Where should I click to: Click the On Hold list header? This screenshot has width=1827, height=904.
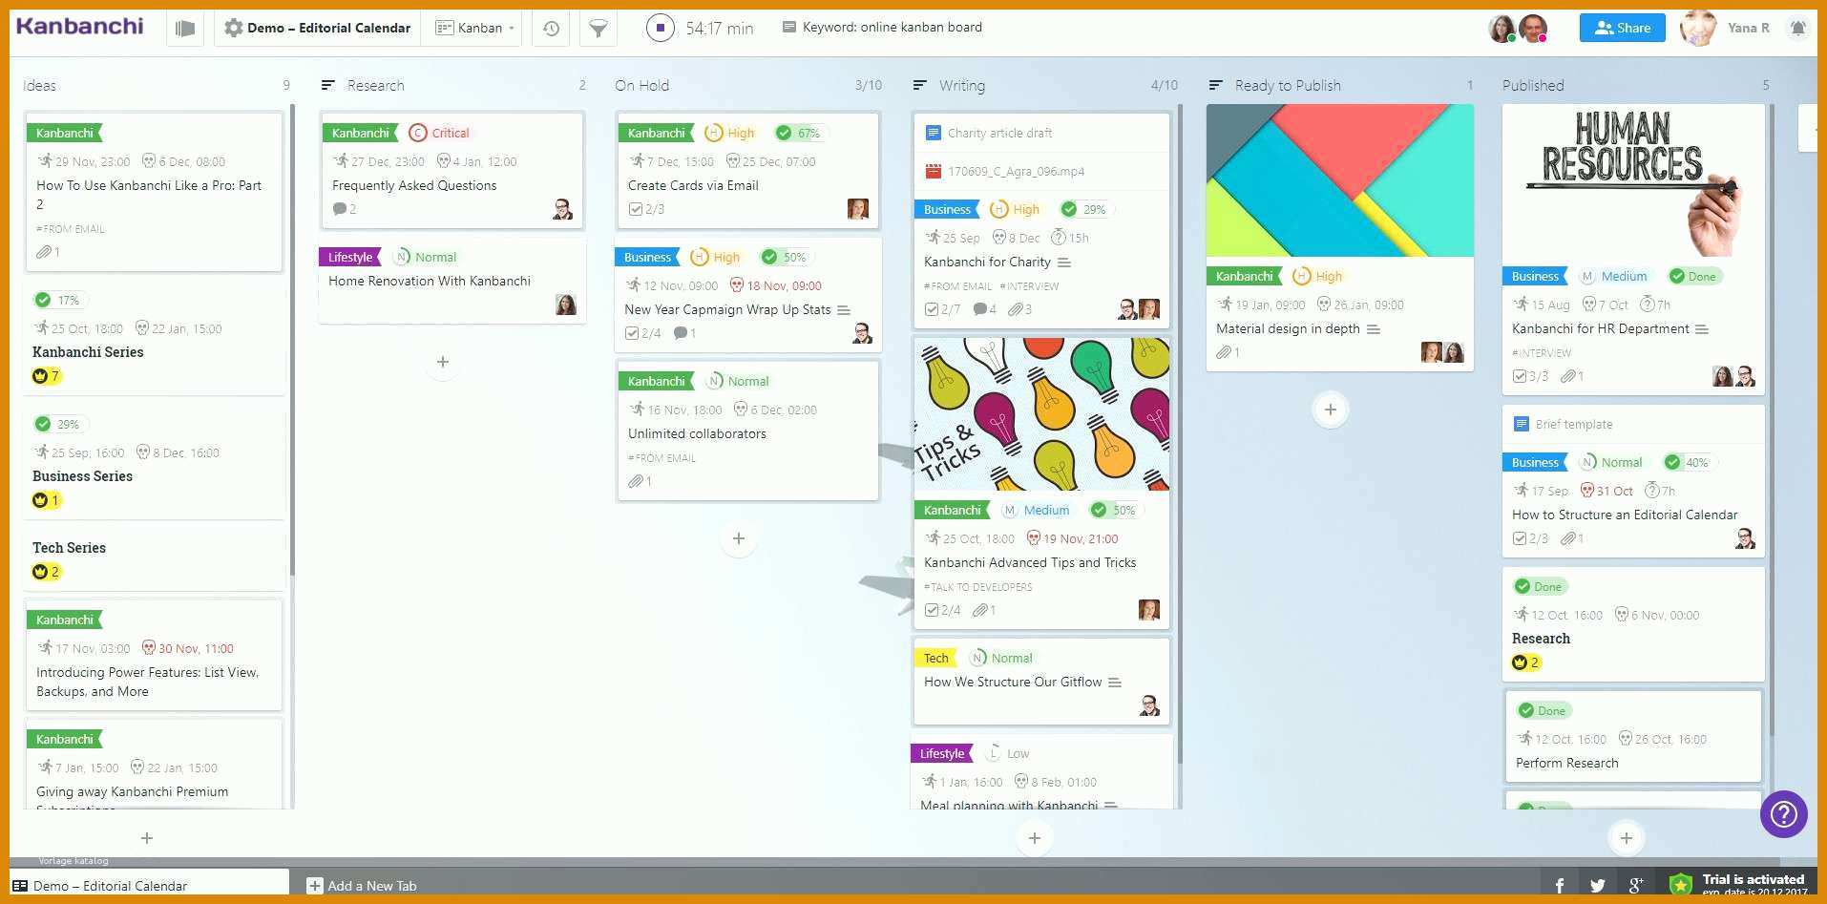tap(641, 85)
